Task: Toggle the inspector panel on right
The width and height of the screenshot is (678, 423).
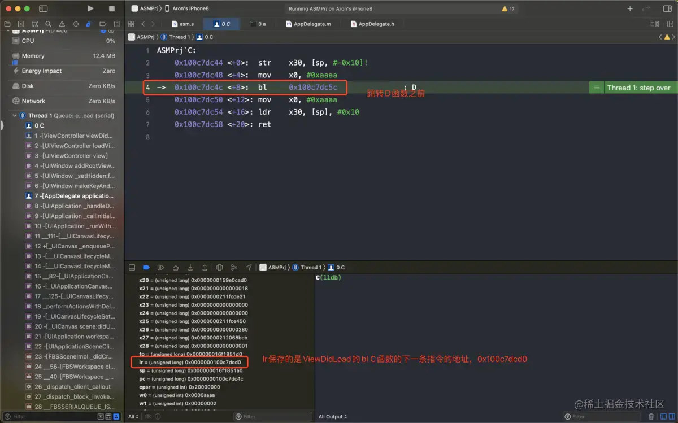Action: pos(667,8)
